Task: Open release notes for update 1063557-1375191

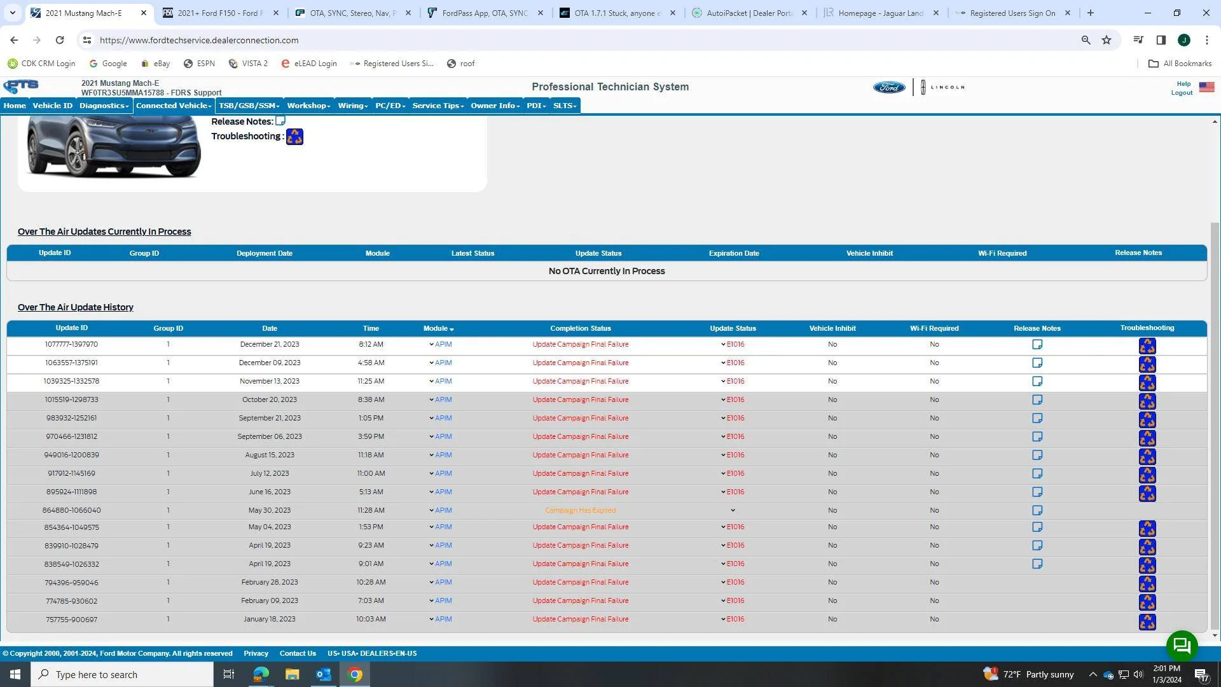Action: [x=1037, y=363]
